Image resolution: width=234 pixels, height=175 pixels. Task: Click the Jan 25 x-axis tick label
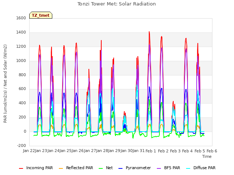[65, 151]
